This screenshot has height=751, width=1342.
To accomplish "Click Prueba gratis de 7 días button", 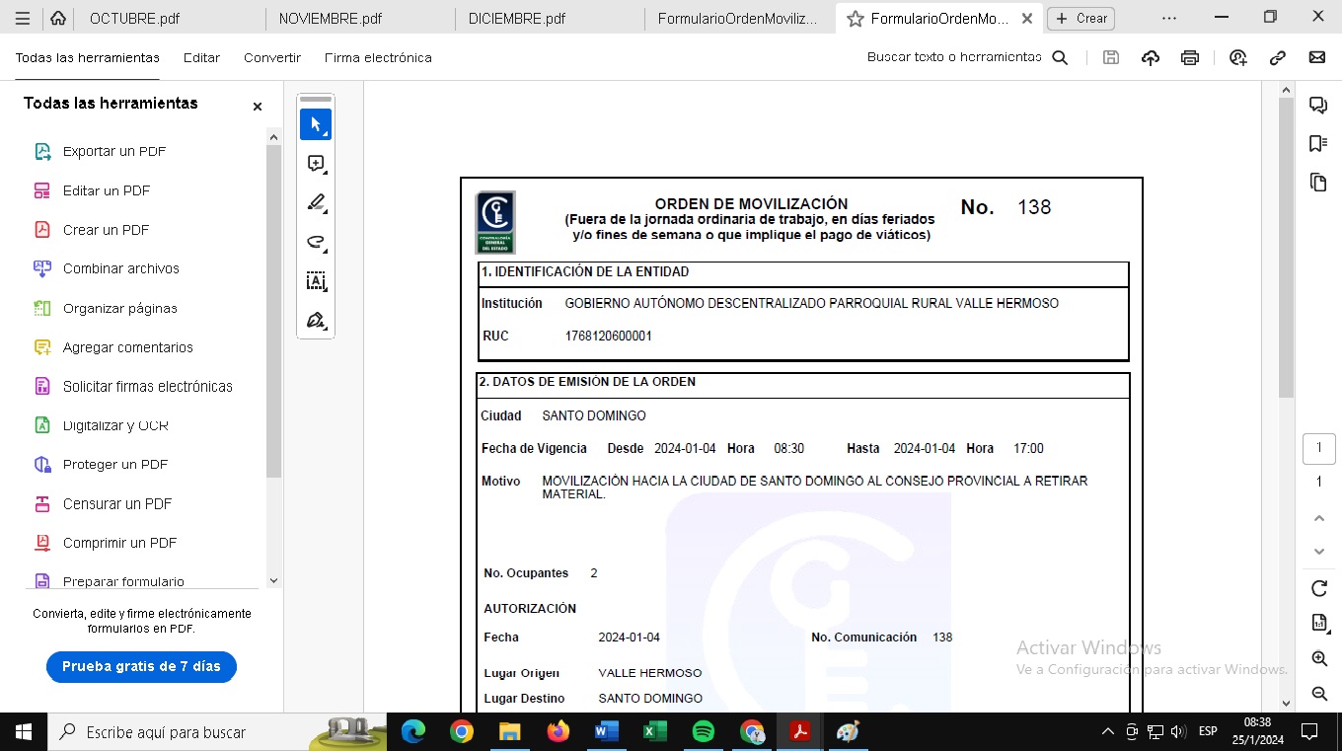I will pos(141,667).
